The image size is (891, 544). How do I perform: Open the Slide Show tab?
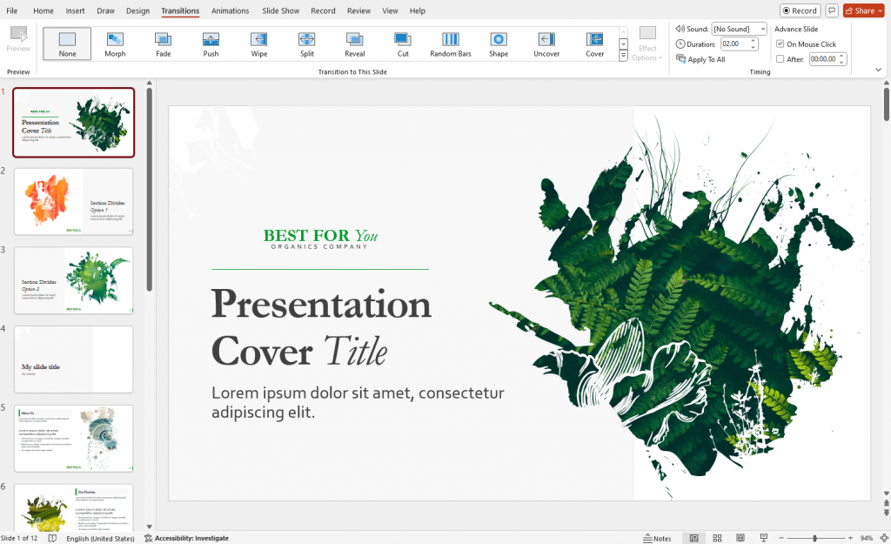click(x=281, y=10)
